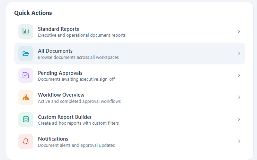This screenshot has width=257, height=160.
Task: Click 'Documents awaiting executive sign-off' text
Action: (x=76, y=79)
